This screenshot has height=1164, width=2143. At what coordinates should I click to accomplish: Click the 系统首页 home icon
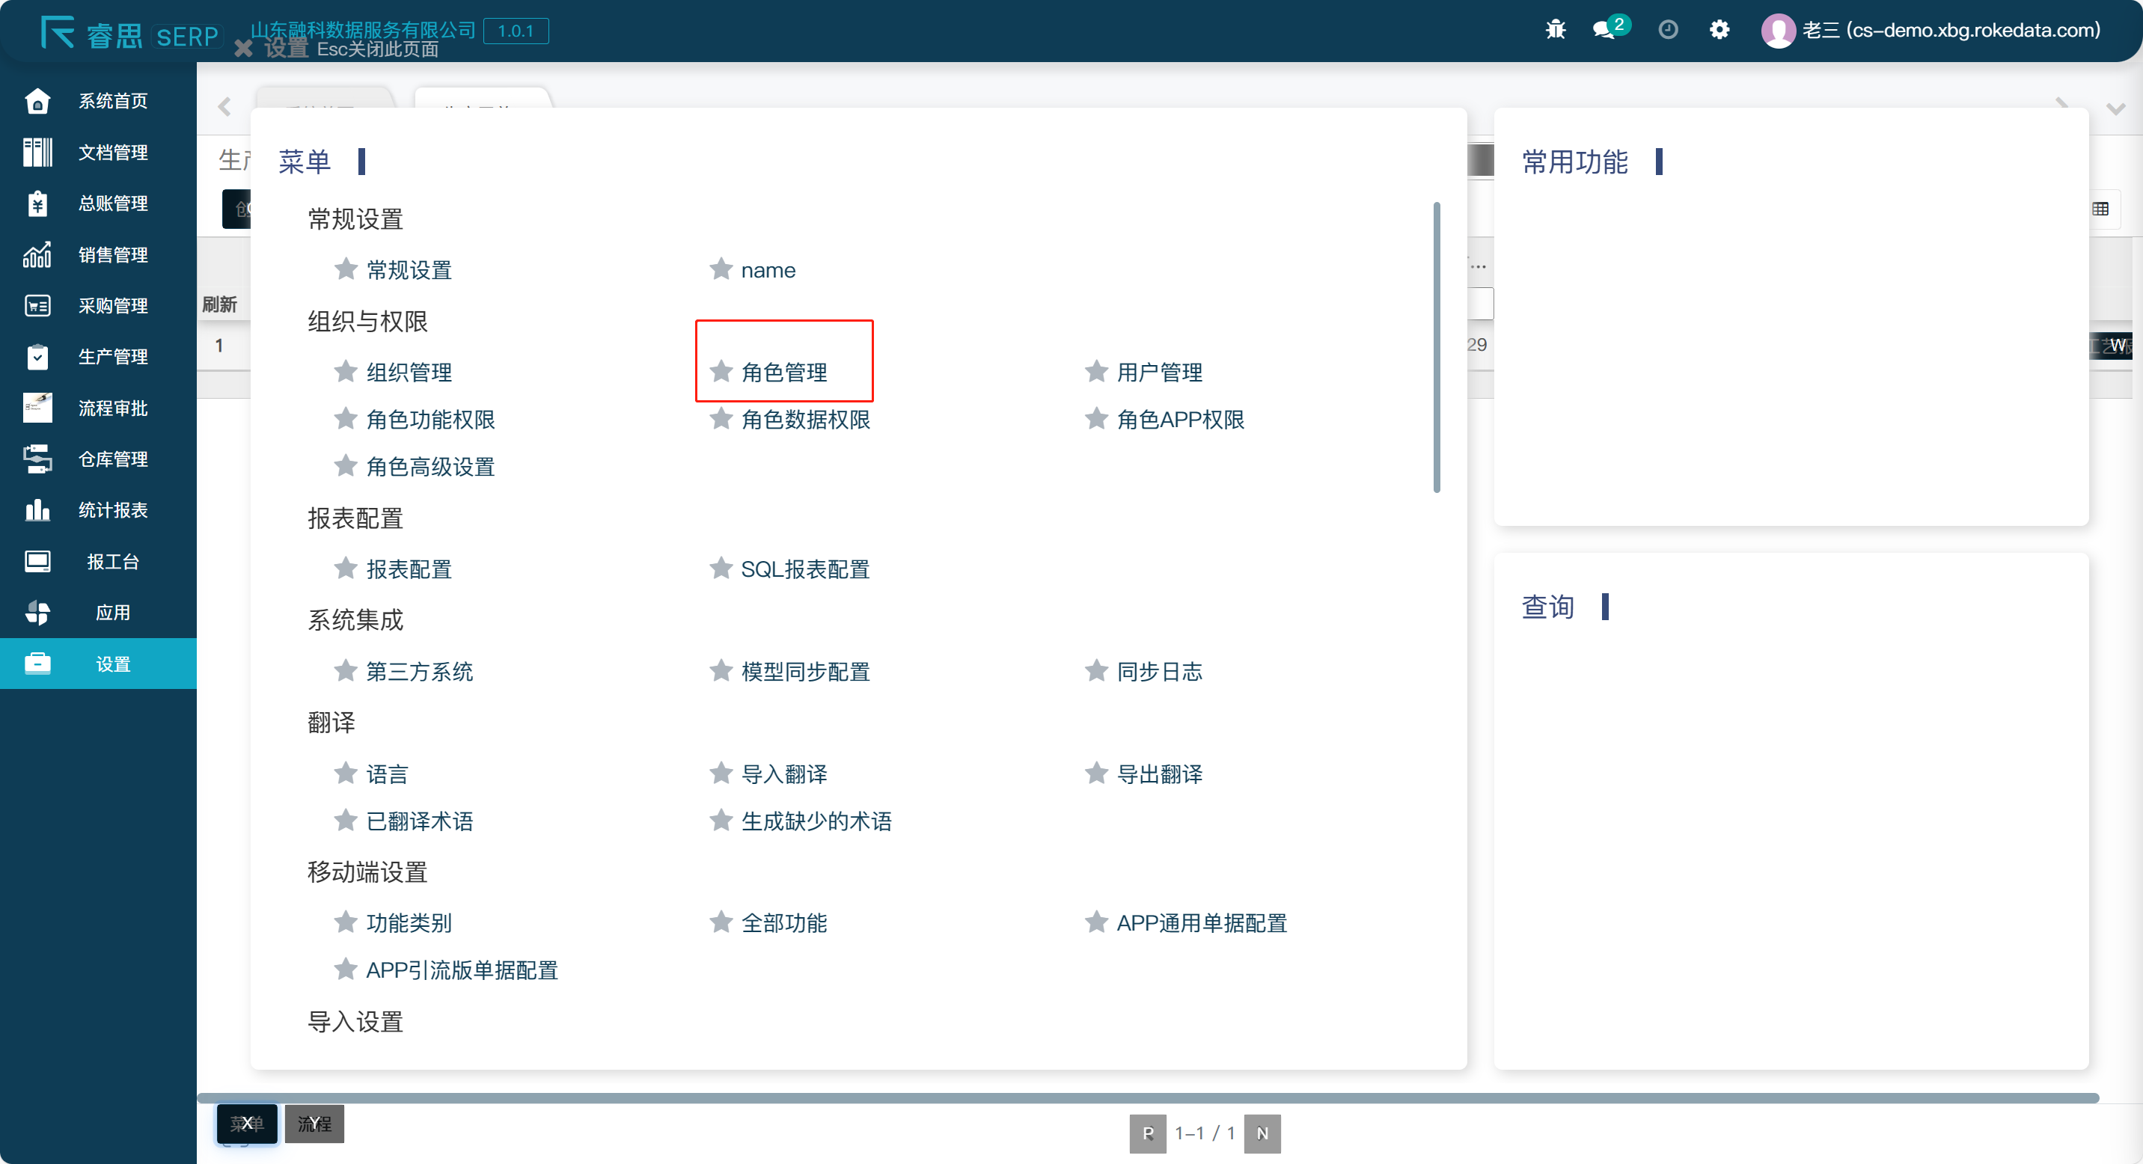tap(37, 100)
